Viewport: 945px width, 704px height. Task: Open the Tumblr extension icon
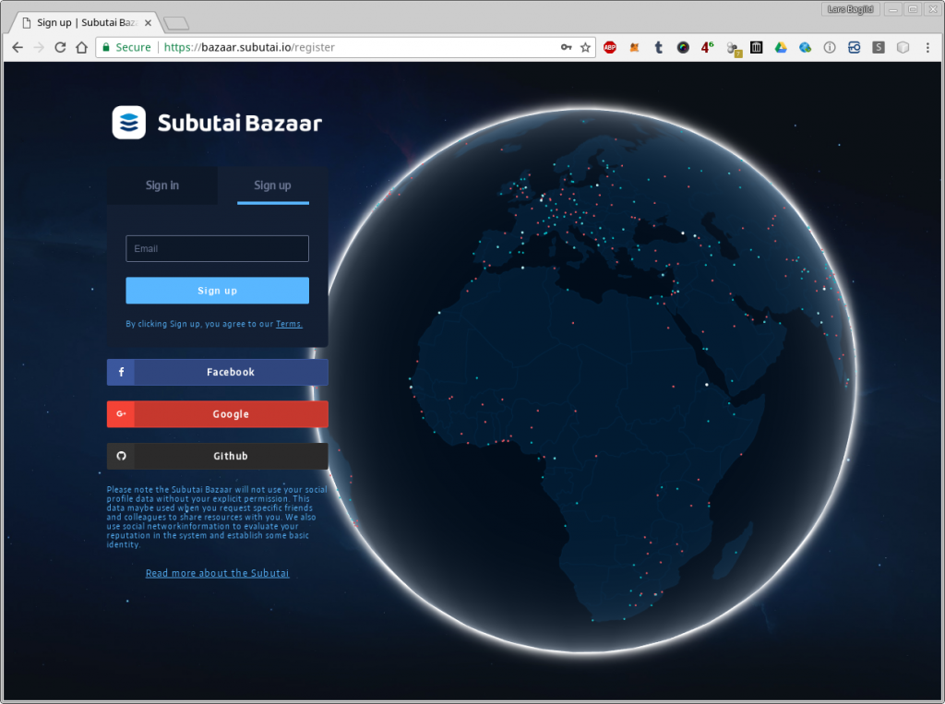[x=659, y=47]
